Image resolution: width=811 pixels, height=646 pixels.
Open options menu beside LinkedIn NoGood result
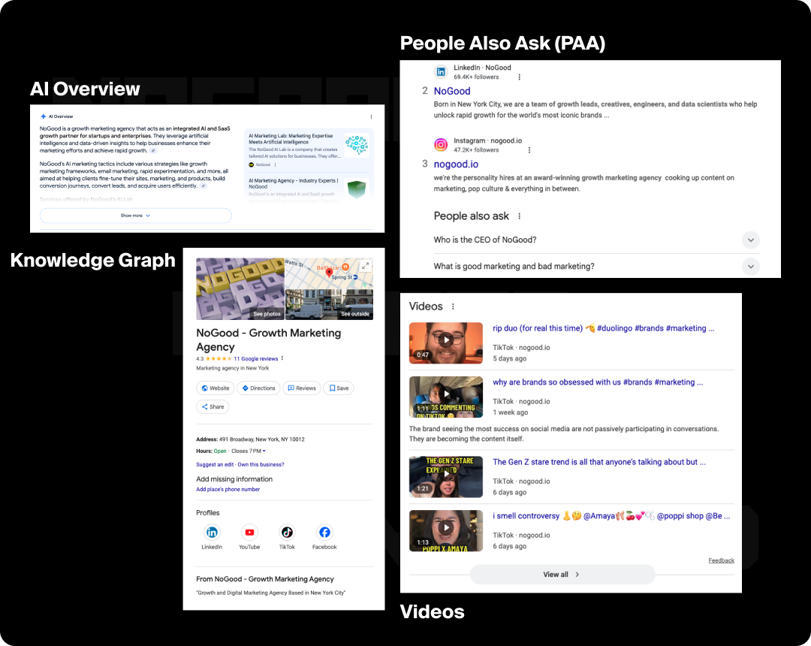[x=520, y=77]
